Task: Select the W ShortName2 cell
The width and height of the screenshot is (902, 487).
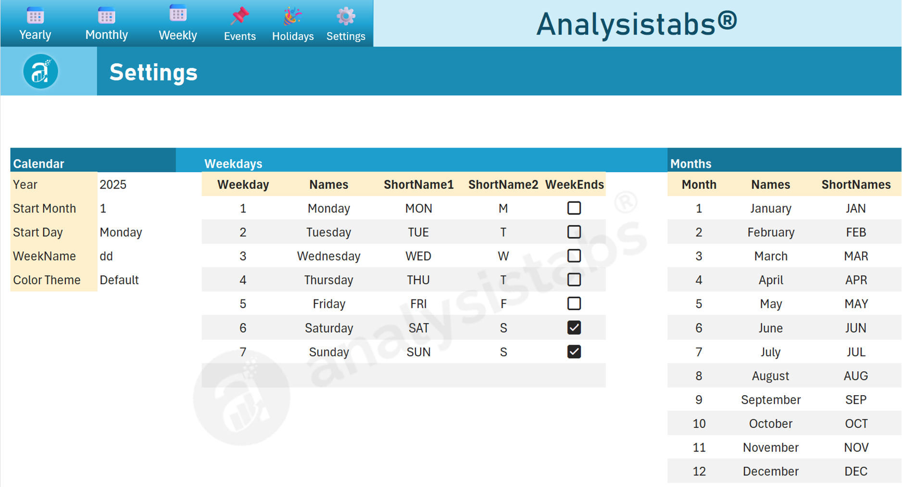Action: pyautogui.click(x=503, y=256)
